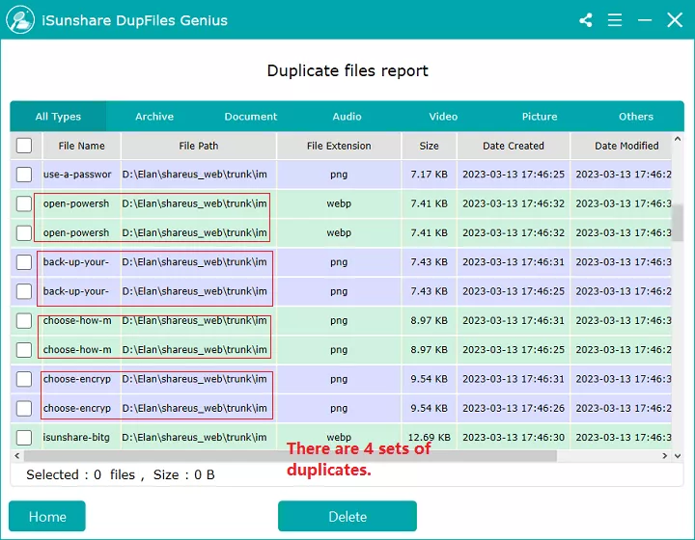Click the Selected files status text
Image resolution: width=695 pixels, height=540 pixels.
(121, 475)
